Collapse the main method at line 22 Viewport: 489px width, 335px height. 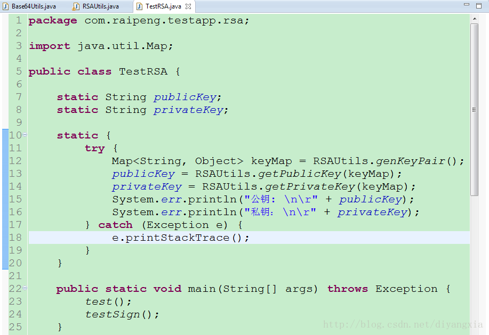point(25,288)
